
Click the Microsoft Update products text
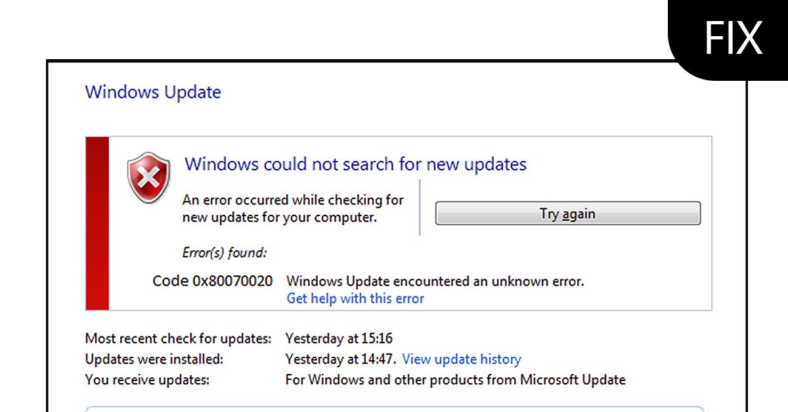(x=455, y=380)
